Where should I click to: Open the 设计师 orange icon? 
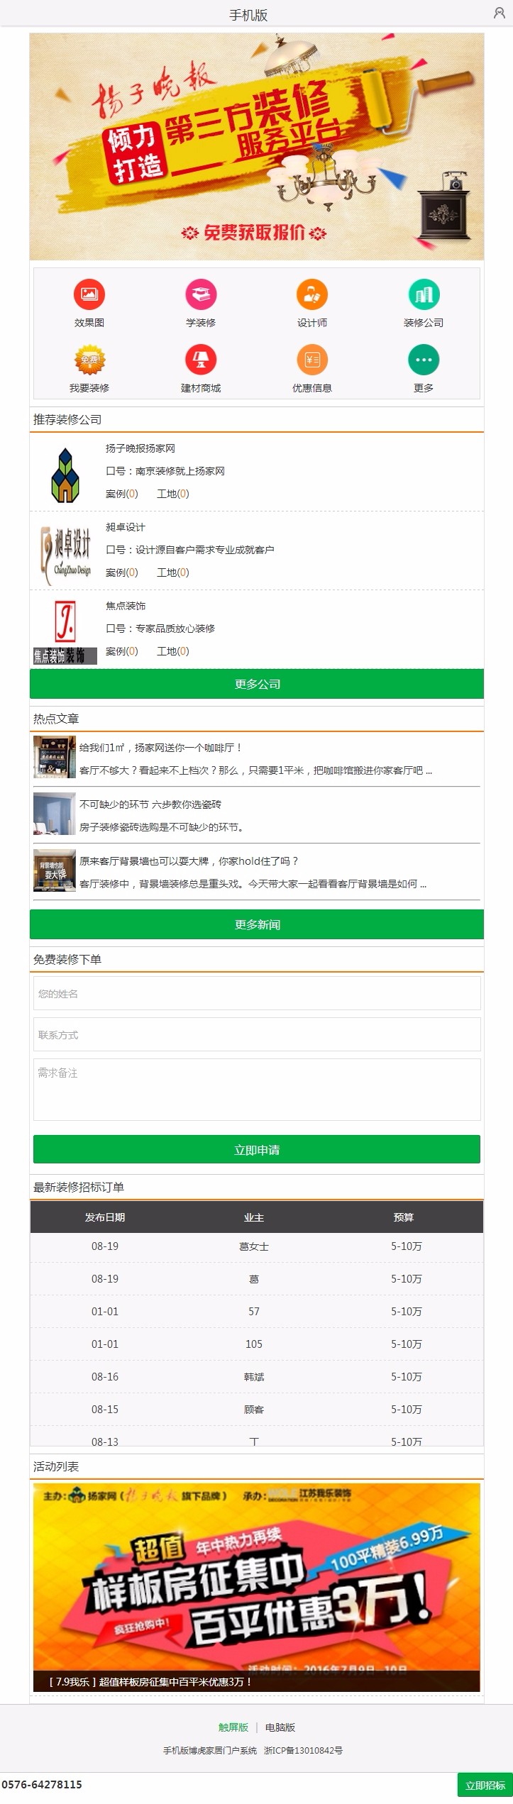[x=312, y=294]
